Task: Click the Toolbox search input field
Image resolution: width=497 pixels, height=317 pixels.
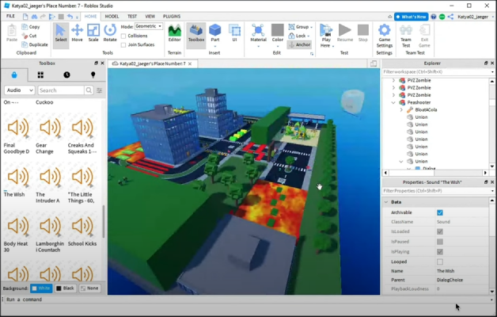Action: point(60,90)
